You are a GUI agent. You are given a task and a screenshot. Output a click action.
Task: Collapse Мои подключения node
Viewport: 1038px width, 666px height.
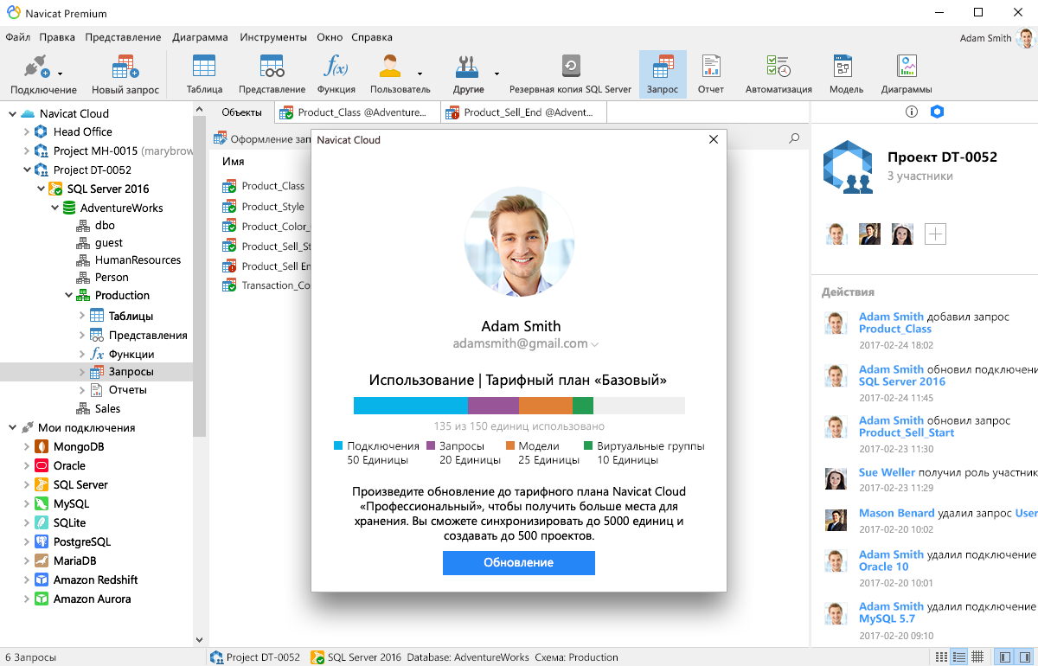click(x=12, y=427)
